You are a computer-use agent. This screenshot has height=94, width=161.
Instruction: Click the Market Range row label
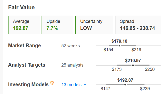[x=25, y=45]
